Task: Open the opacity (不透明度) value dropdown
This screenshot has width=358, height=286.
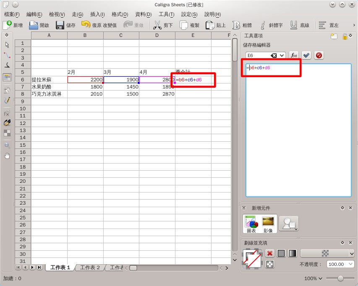Action: [x=350, y=264]
